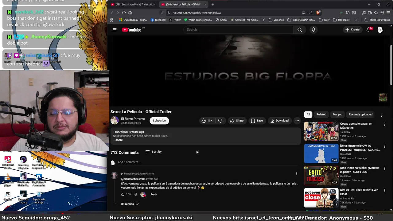Viewport: 393px width, 221px height.
Task: Save the video to a playlist
Action: pos(257,121)
